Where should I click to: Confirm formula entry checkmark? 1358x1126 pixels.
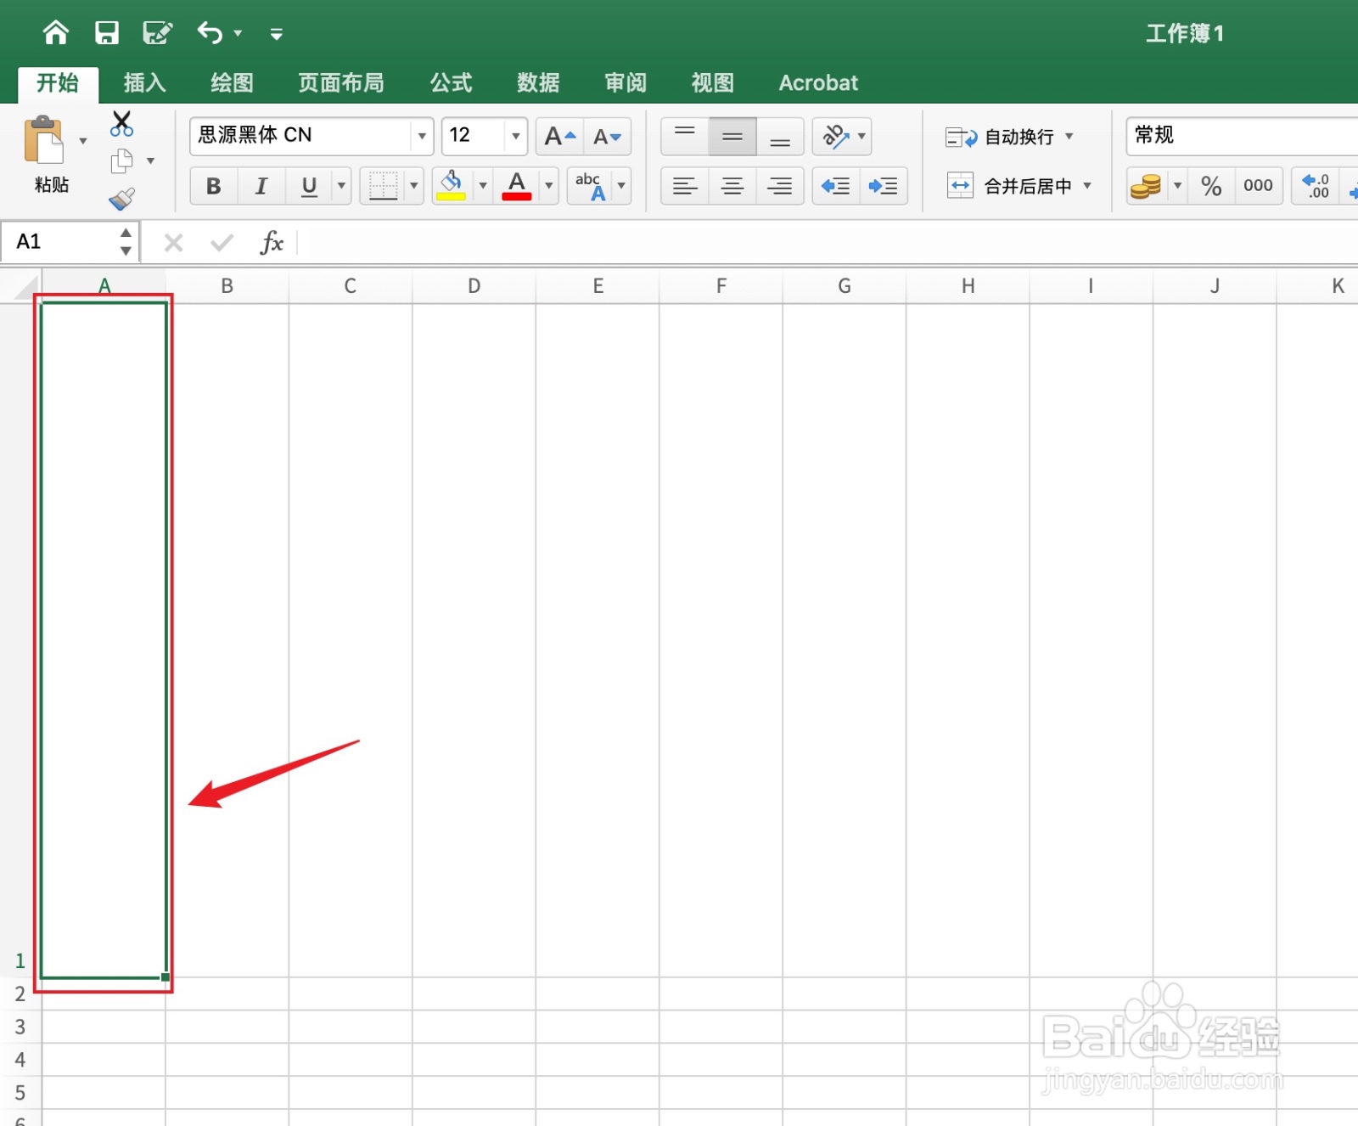click(222, 244)
